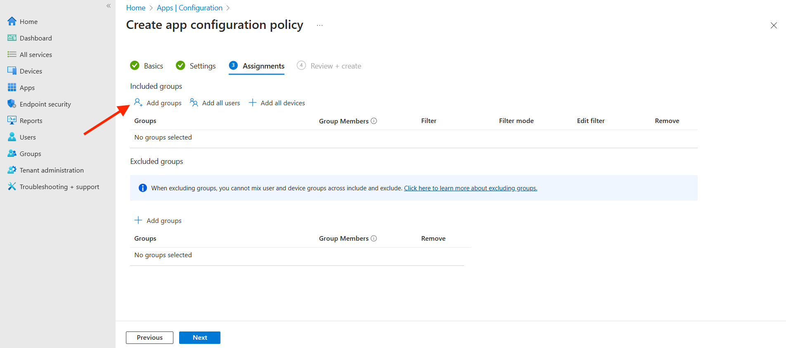Click the Home house icon in sidebar
This screenshot has width=786, height=348.
pos(12,21)
